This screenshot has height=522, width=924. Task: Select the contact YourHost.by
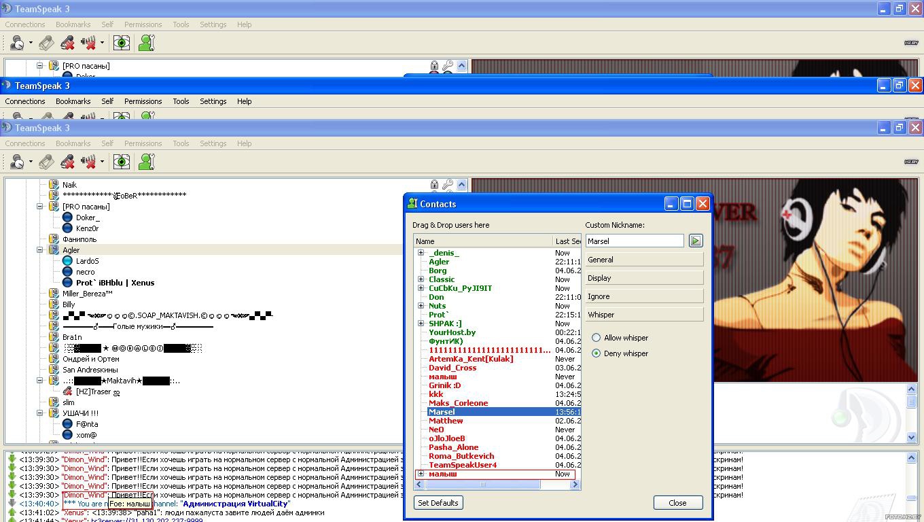[x=452, y=332]
